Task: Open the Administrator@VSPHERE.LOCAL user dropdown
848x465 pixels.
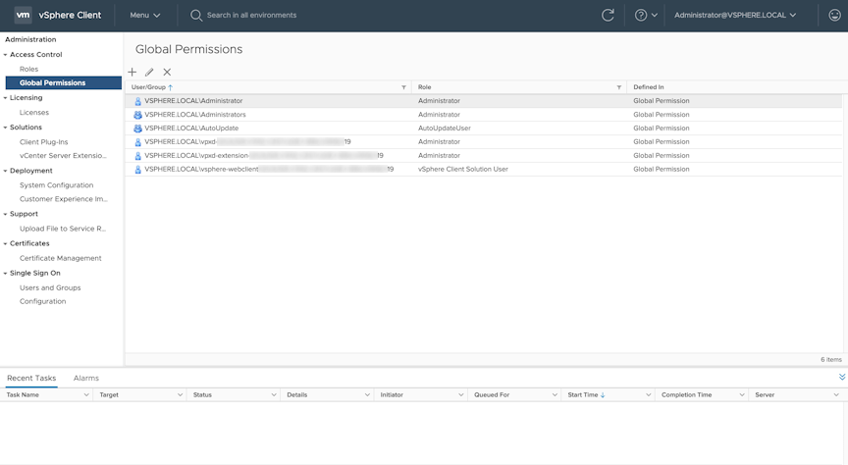Action: 735,15
